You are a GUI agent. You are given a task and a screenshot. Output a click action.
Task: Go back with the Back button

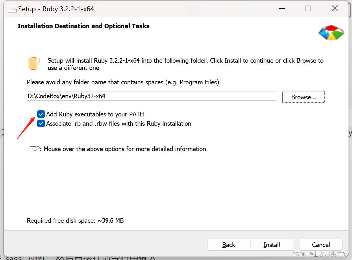click(229, 245)
